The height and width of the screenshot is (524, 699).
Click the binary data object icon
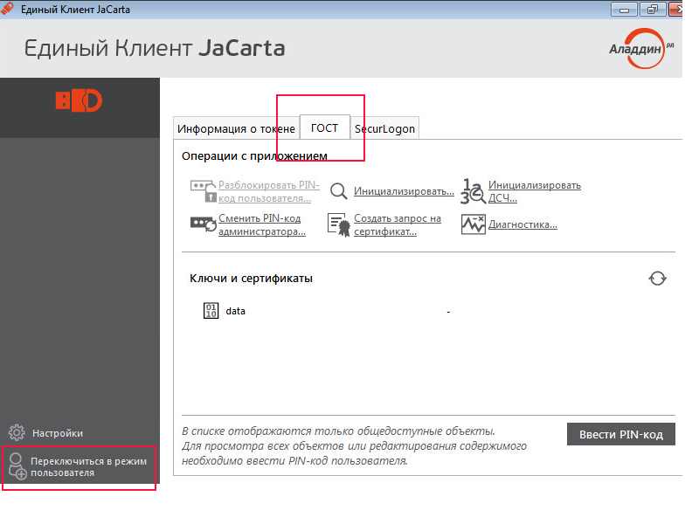pos(211,311)
